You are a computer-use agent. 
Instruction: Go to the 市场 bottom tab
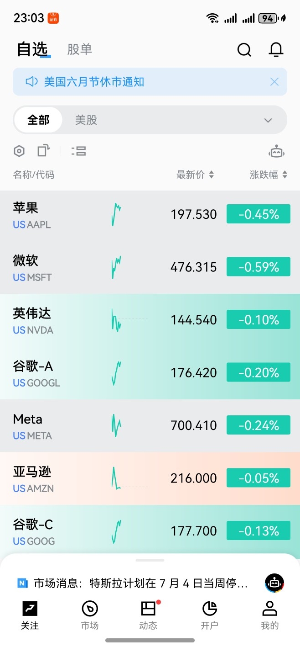(x=90, y=616)
